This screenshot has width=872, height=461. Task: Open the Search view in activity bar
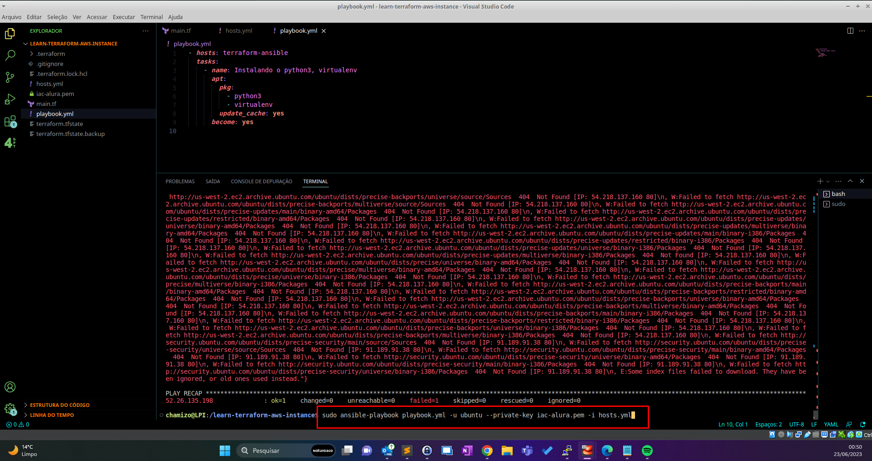(10, 55)
